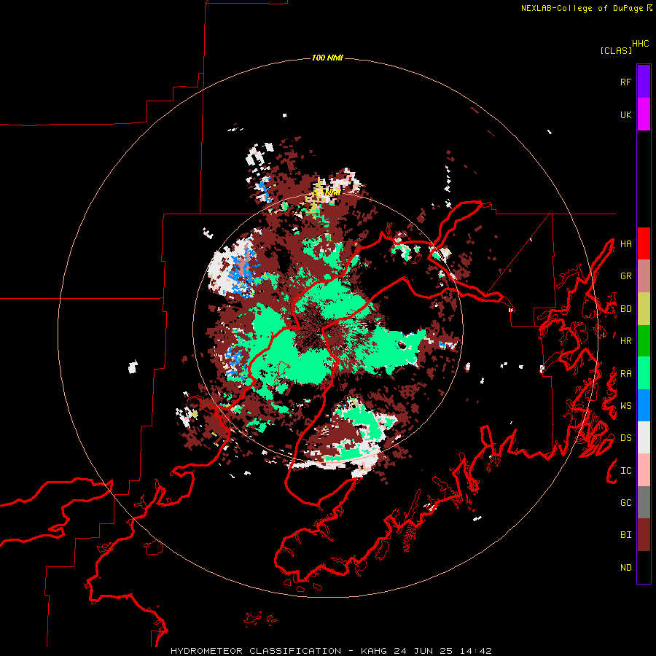This screenshot has height=656, width=656.
Task: Click the UK legend label
Action: (x=625, y=114)
